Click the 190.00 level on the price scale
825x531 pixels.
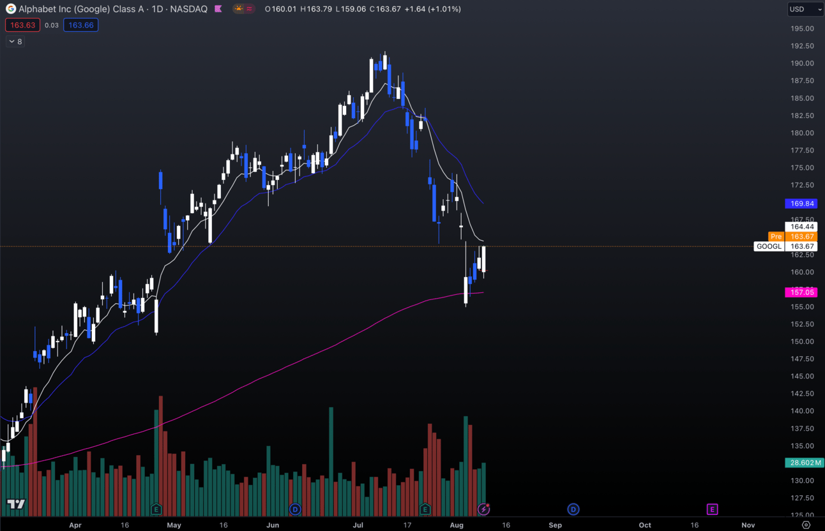click(x=802, y=63)
